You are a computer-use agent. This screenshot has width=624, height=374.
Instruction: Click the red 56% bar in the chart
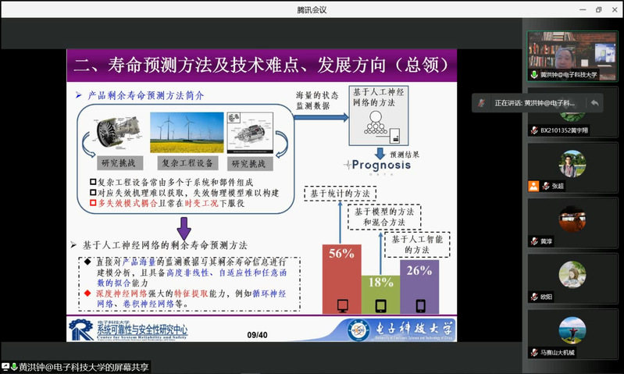[342, 269]
